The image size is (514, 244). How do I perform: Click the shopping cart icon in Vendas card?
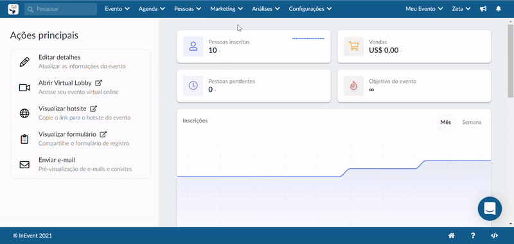354,46
